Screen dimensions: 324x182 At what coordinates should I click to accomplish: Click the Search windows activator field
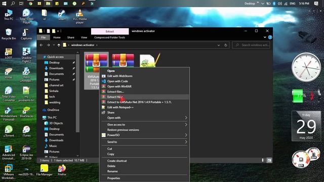251,45
